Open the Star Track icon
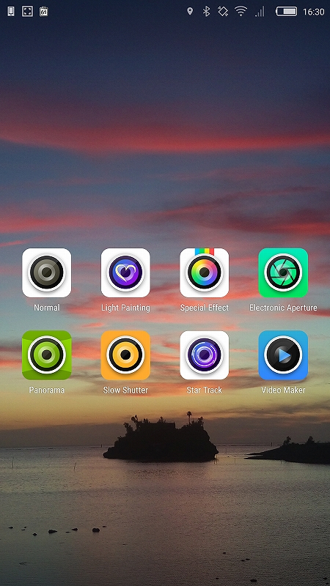This screenshot has height=586, width=330. pos(205,355)
